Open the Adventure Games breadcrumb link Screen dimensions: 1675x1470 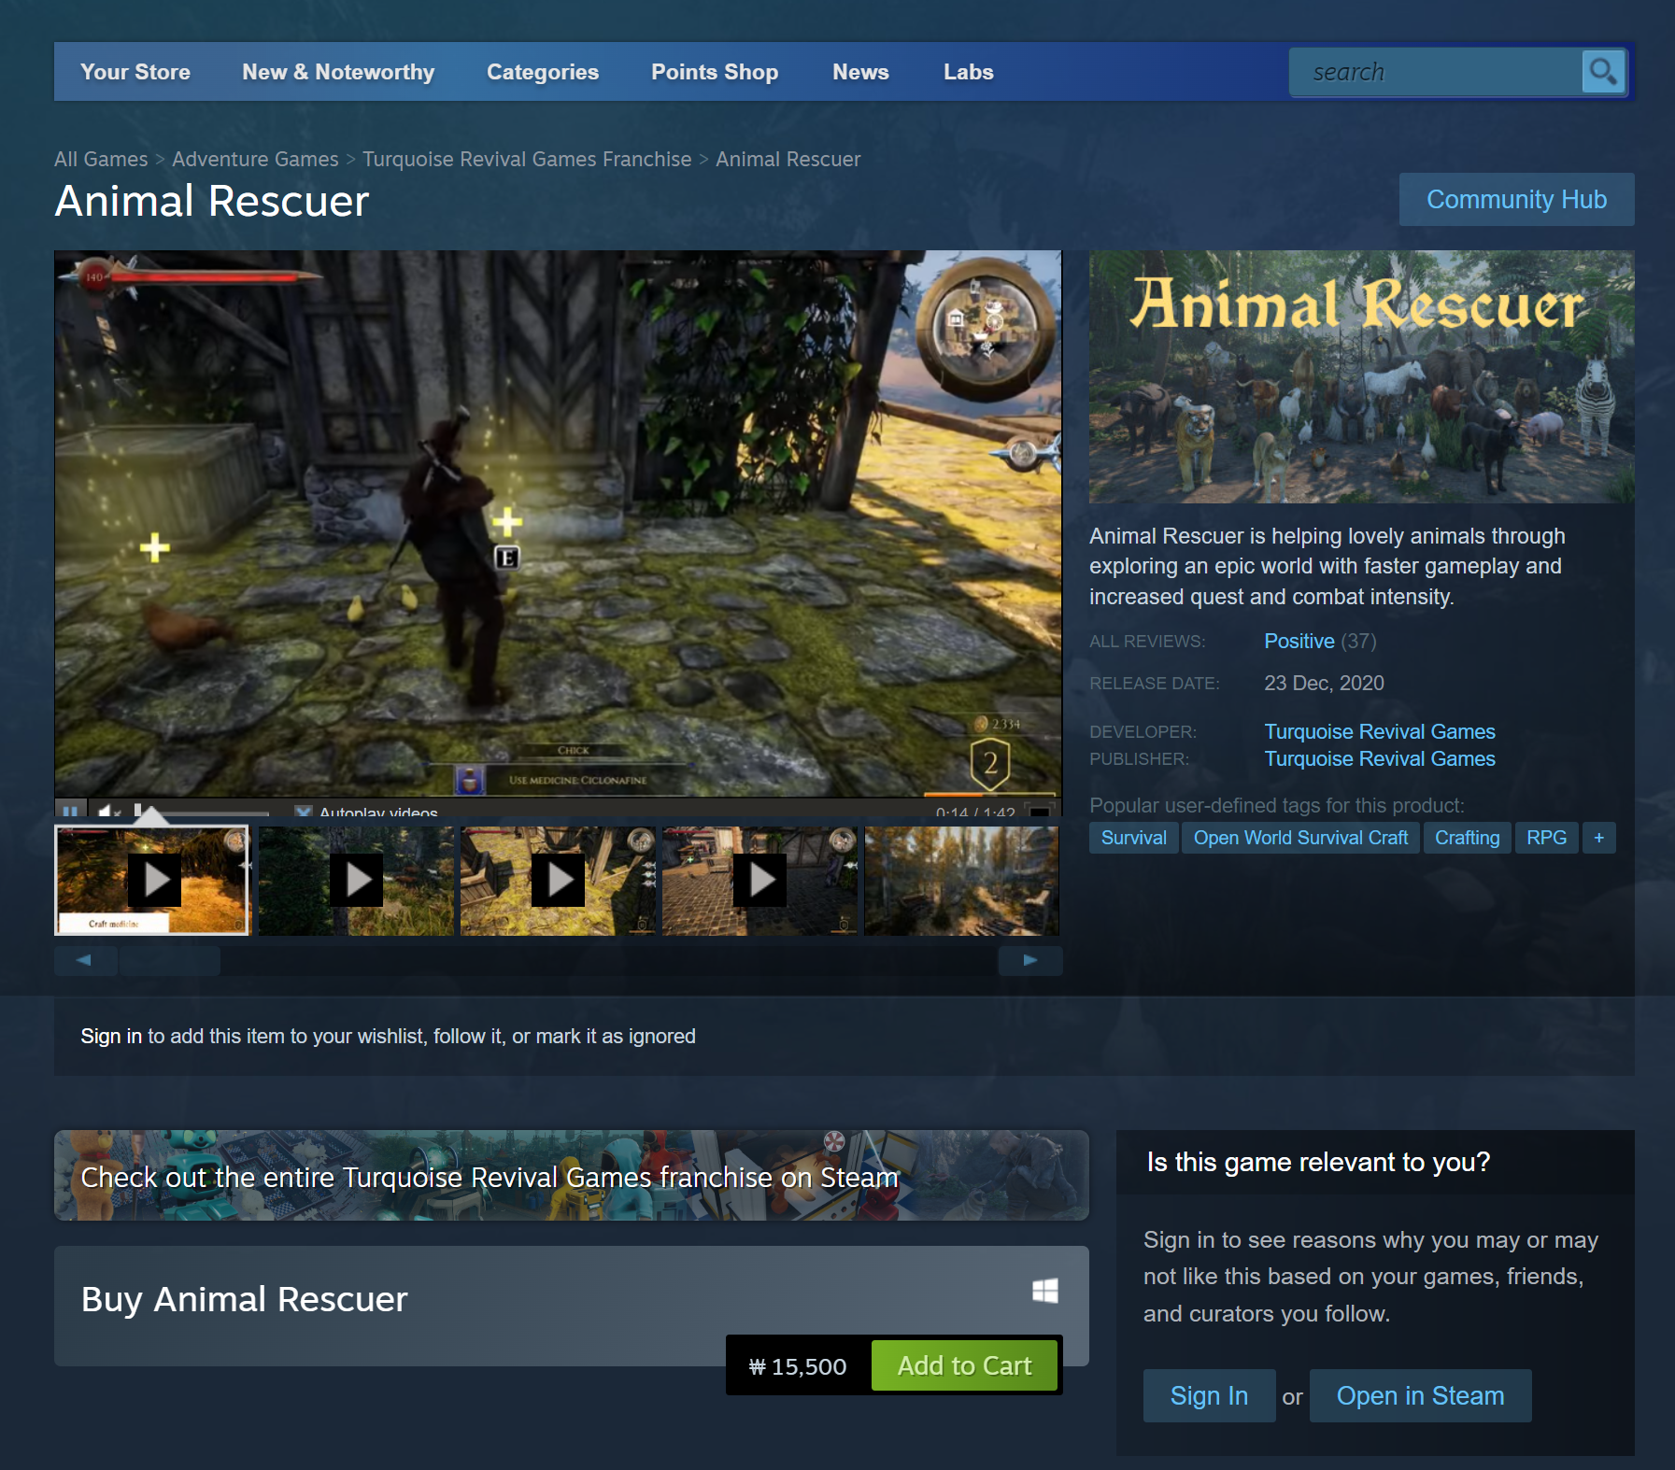point(255,159)
